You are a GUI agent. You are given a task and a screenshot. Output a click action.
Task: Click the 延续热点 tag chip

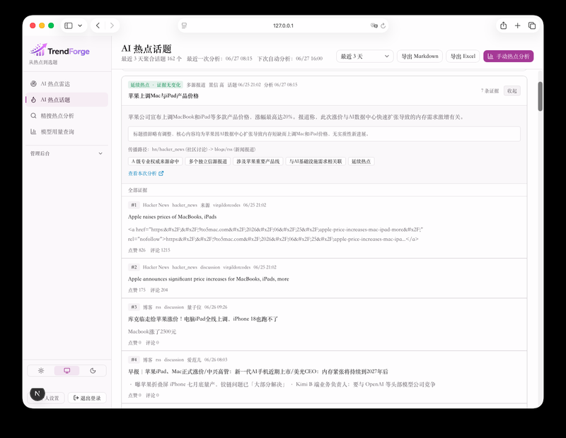pos(361,162)
